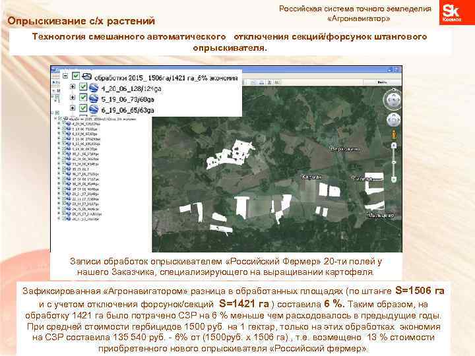475x356 pixels.
Task: Click the globe icon of 6_19_06_65/63ga
Action: 94,109
